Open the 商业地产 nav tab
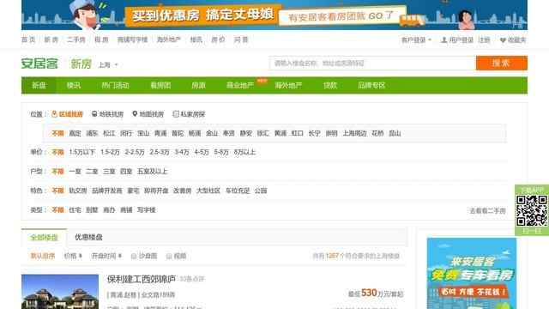This screenshot has width=549, height=309. (240, 85)
